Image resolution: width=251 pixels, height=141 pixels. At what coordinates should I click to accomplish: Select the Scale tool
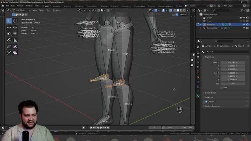point(9,33)
